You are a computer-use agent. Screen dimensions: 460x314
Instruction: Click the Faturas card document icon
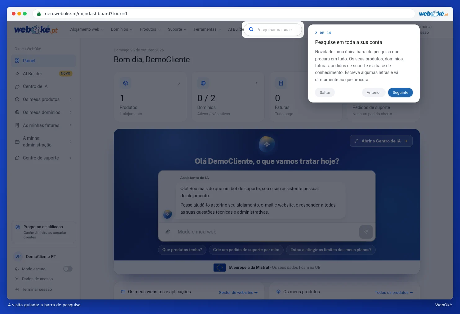(281, 83)
